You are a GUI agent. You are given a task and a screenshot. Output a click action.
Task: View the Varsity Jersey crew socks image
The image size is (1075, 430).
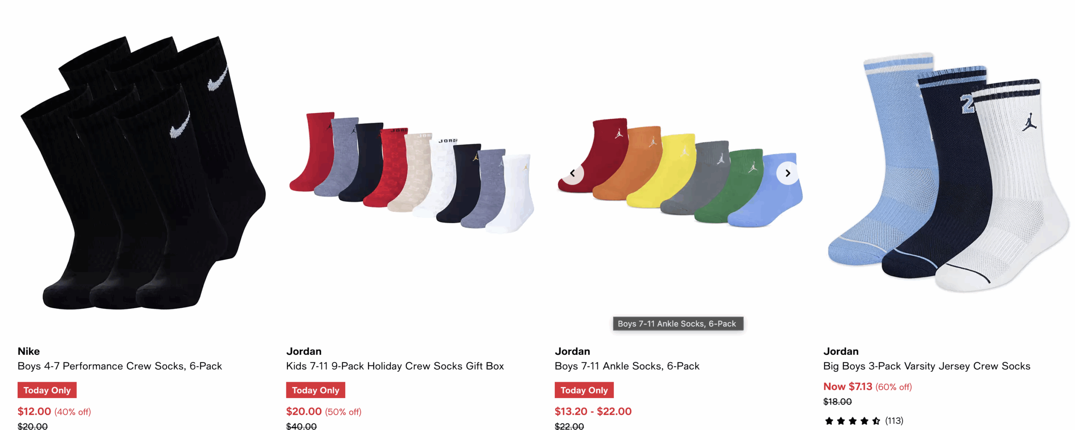(948, 173)
